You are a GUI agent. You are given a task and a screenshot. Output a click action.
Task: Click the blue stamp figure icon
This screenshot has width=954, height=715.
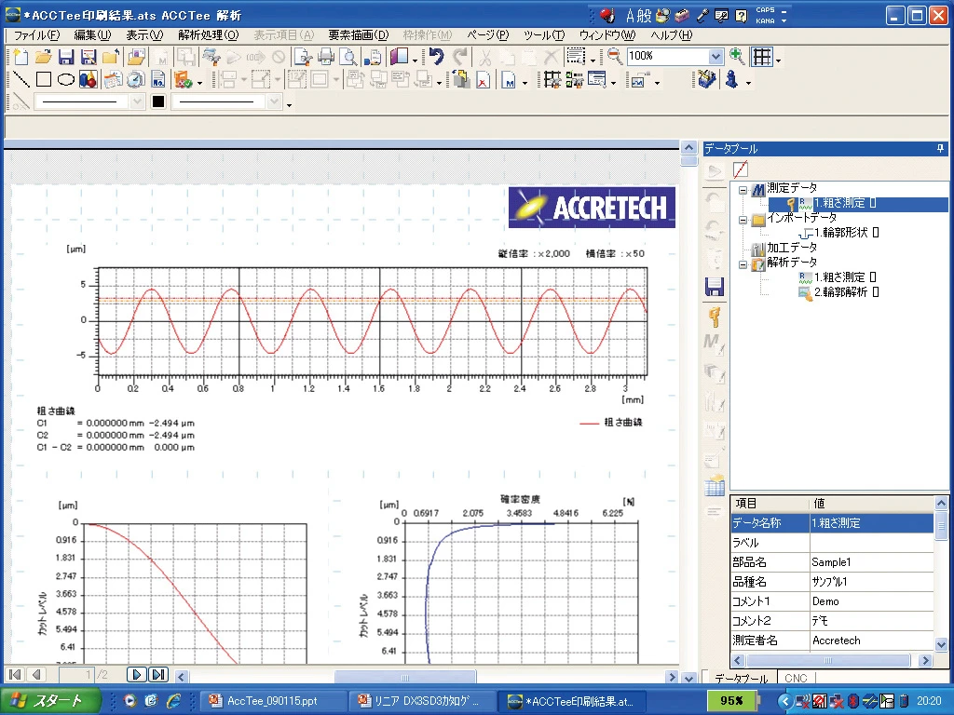732,80
